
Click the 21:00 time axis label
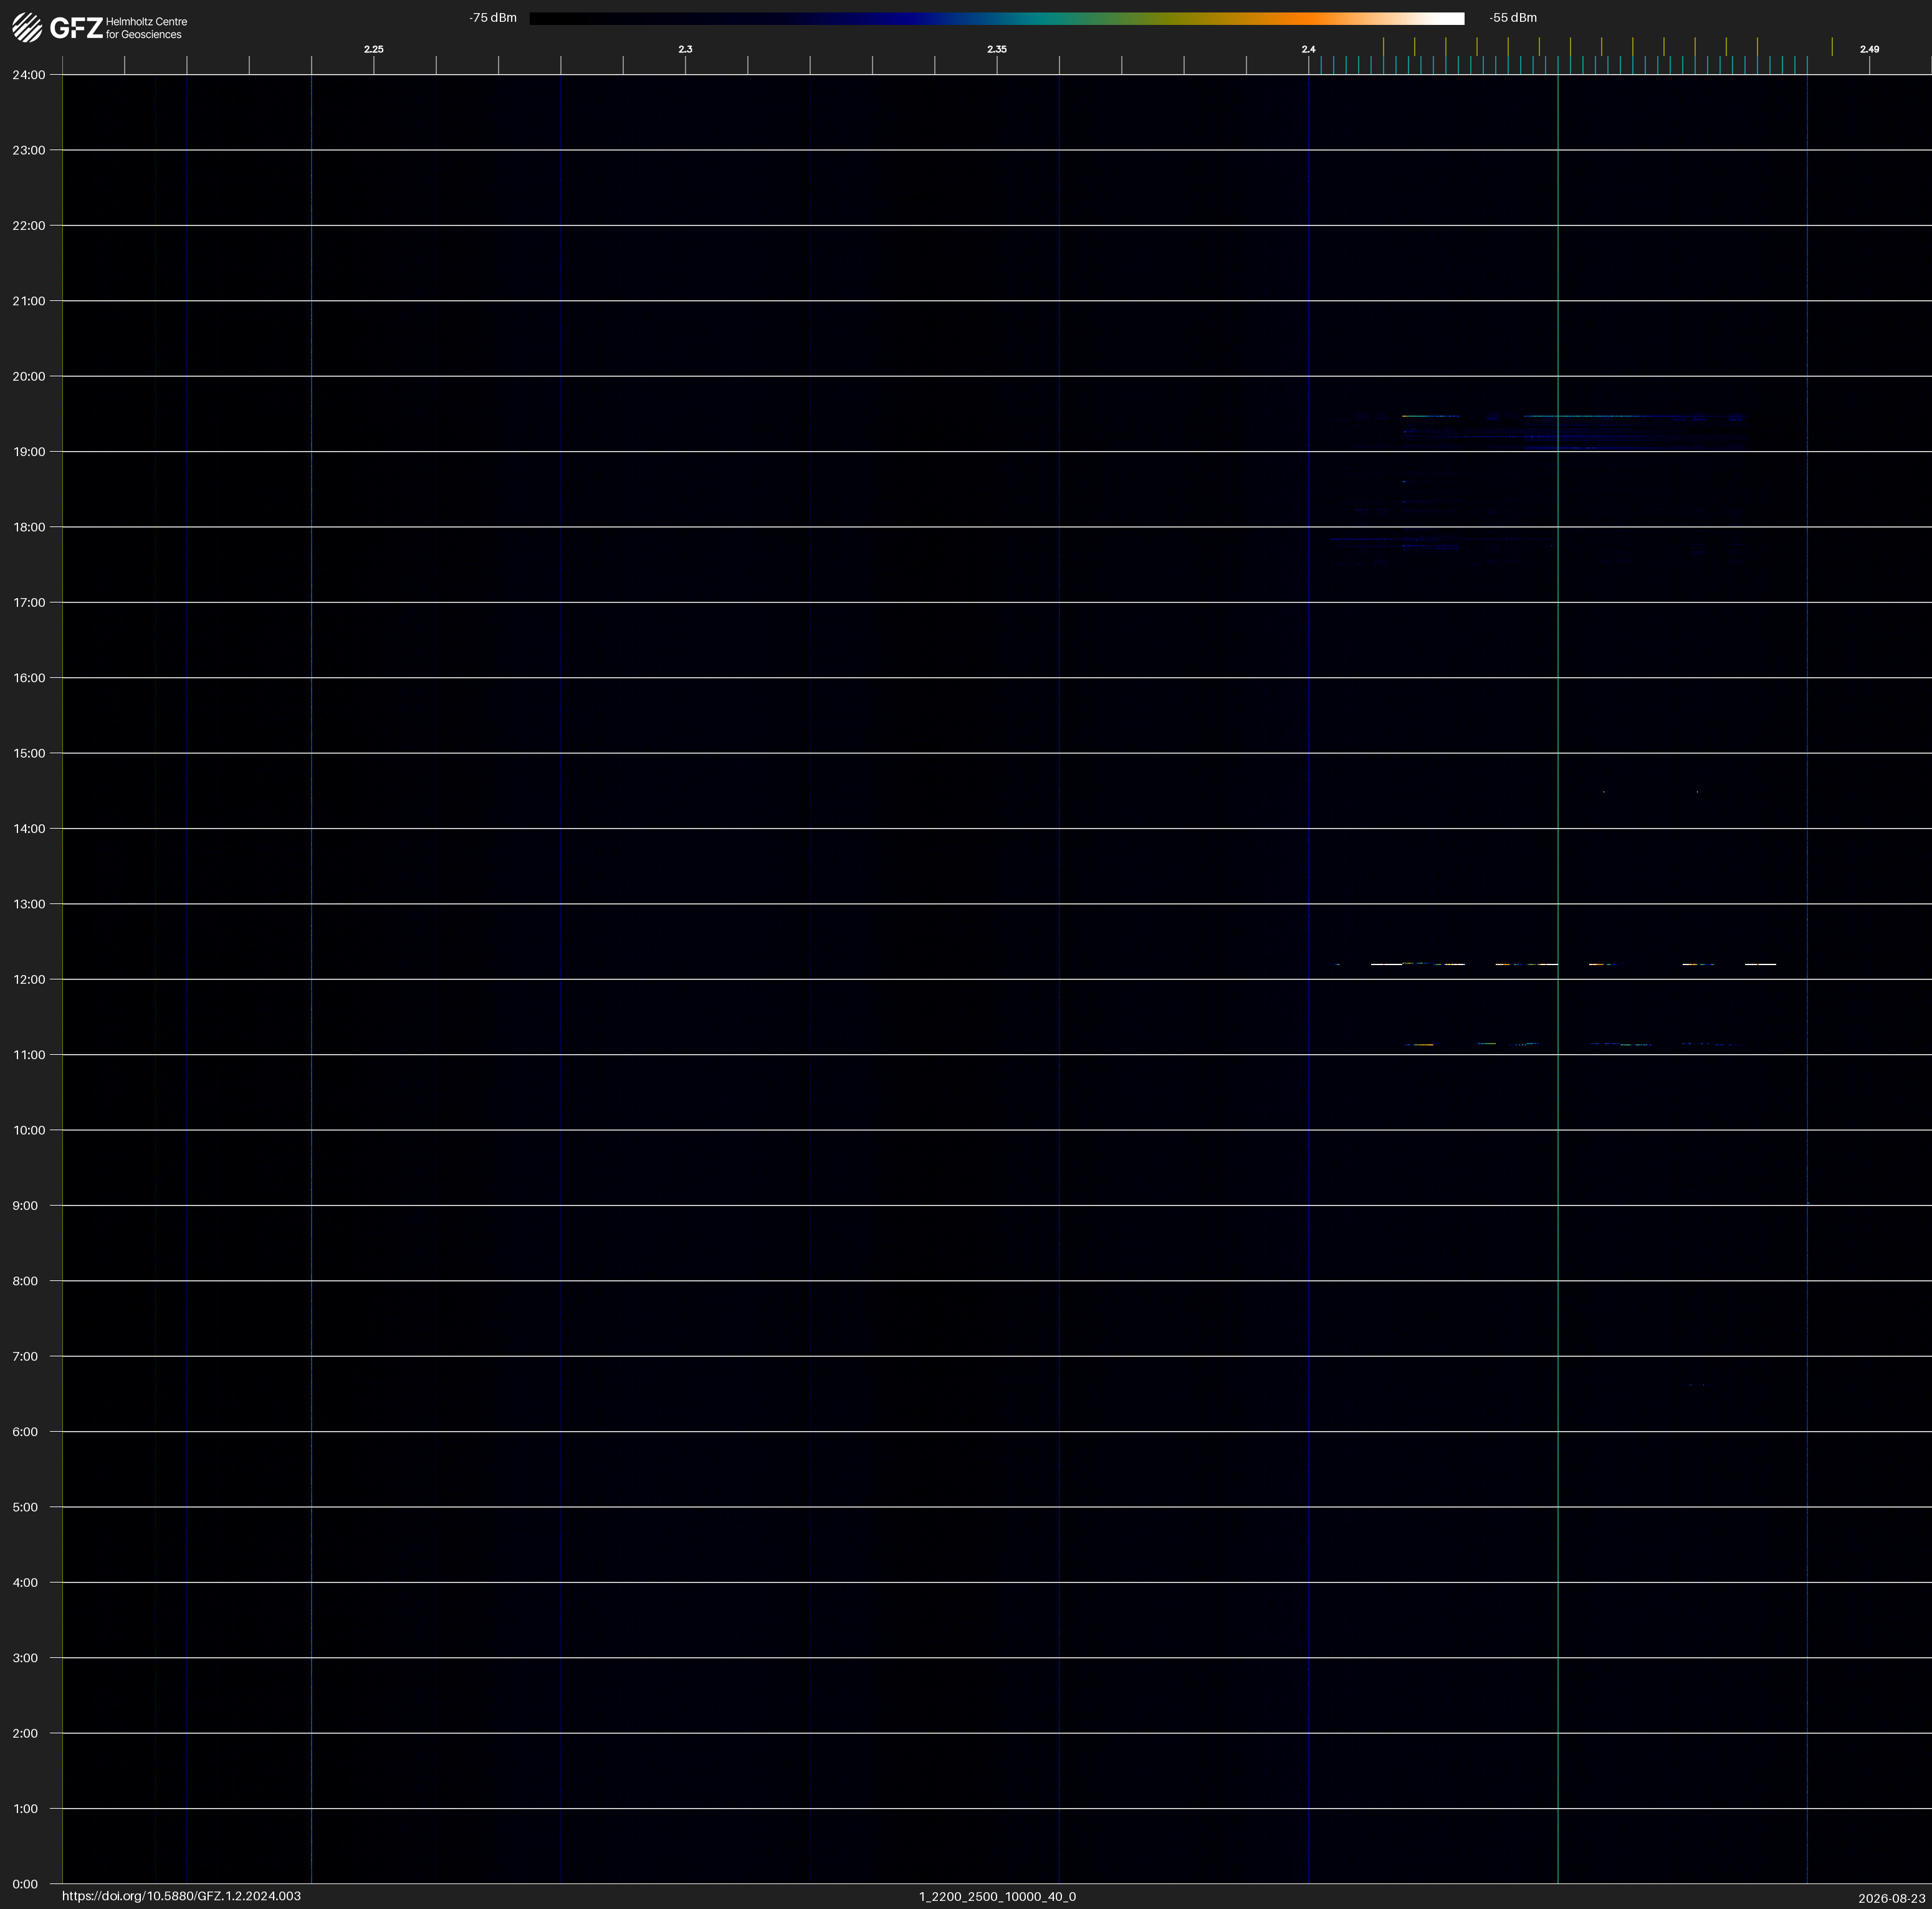29,301
